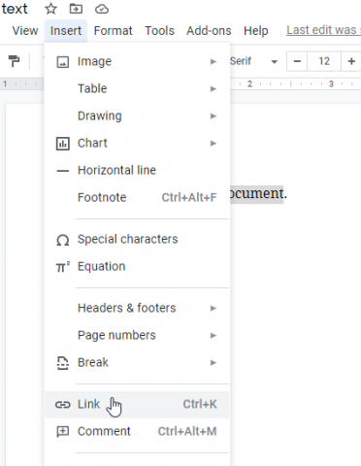Viewport: 361px width, 466px height.
Task: Click the move to folder icon
Action: [76, 9]
